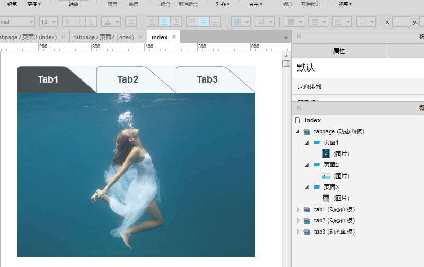Select the 页面1 image thumbnail in outline
424x267 pixels.
coord(326,154)
